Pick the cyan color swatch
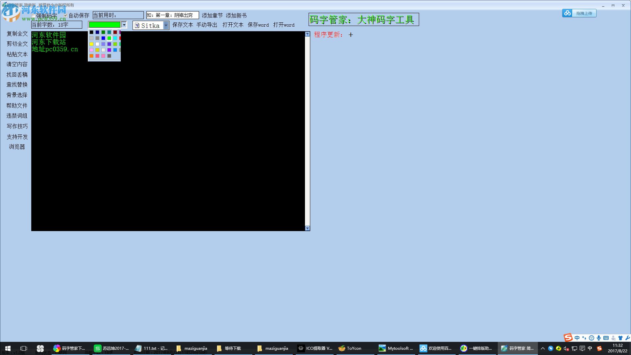The height and width of the screenshot is (355, 631). click(115, 38)
